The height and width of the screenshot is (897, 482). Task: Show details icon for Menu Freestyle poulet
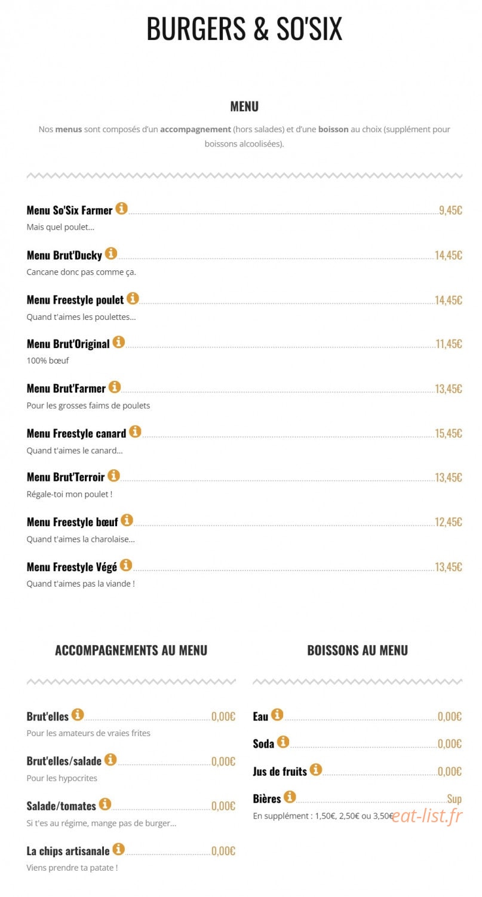133,298
